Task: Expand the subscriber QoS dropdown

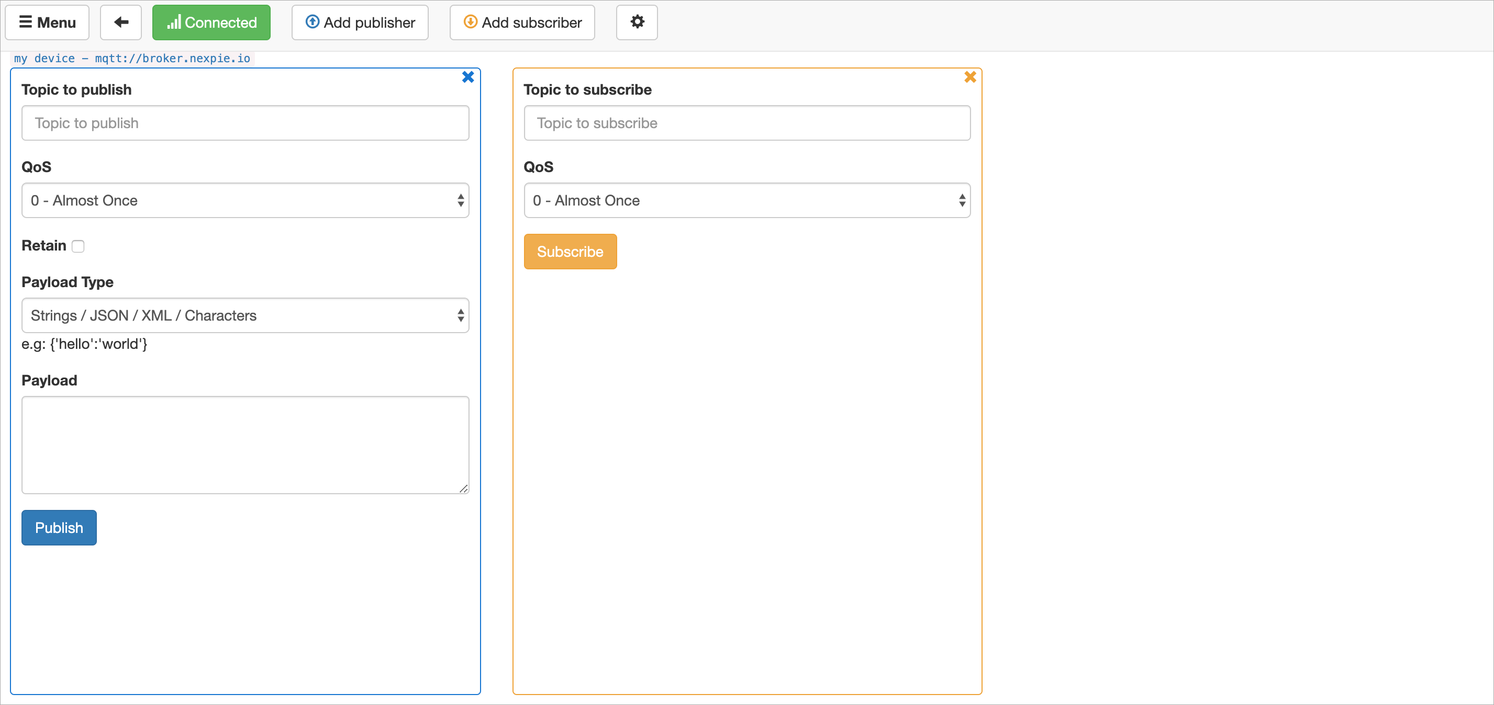Action: tap(747, 201)
